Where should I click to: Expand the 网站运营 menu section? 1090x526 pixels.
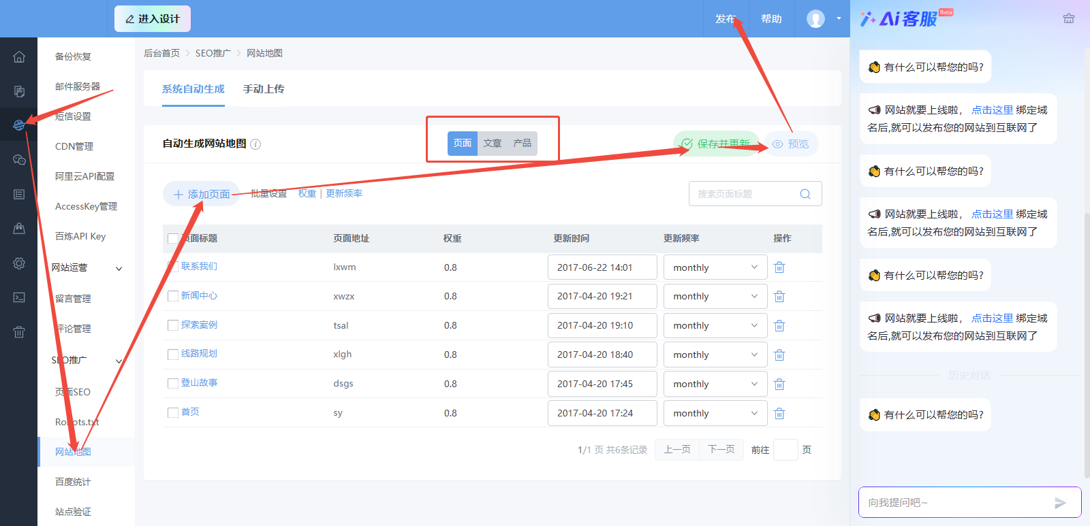pyautogui.click(x=119, y=268)
